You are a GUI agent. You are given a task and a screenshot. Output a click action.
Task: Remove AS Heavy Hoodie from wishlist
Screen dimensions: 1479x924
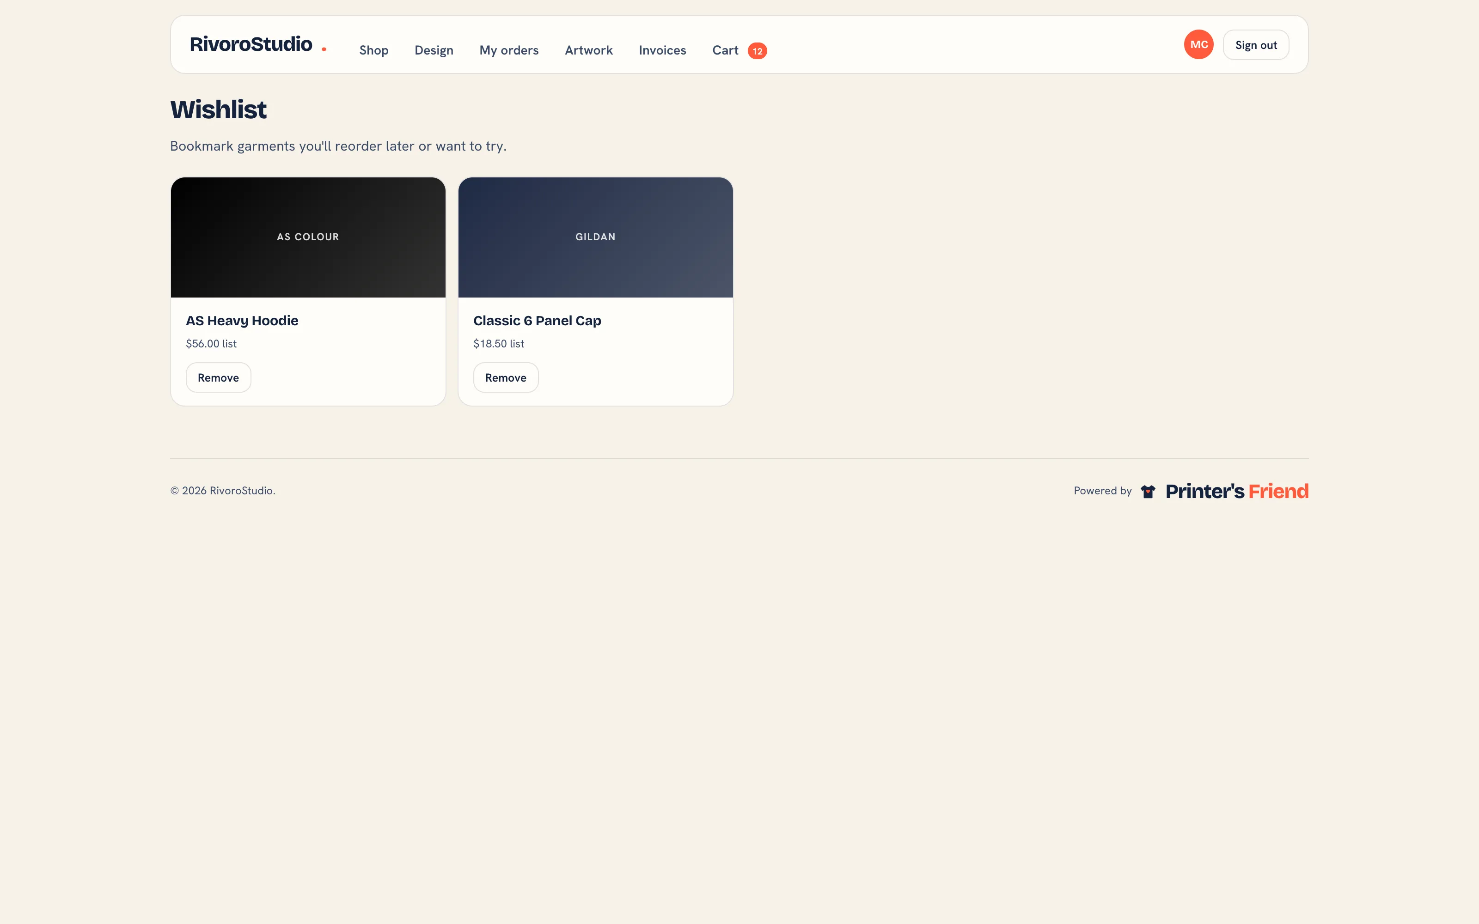pyautogui.click(x=218, y=377)
